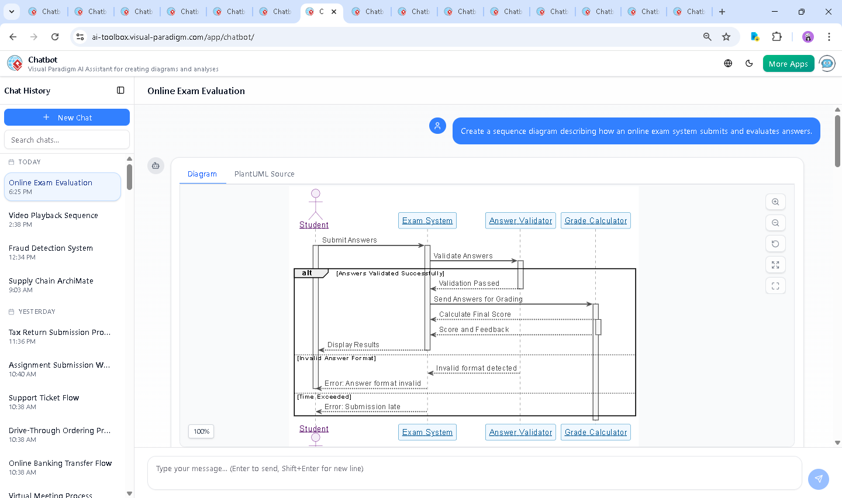Collapse the Chat History sidebar panel
The height and width of the screenshot is (498, 842).
(x=120, y=91)
